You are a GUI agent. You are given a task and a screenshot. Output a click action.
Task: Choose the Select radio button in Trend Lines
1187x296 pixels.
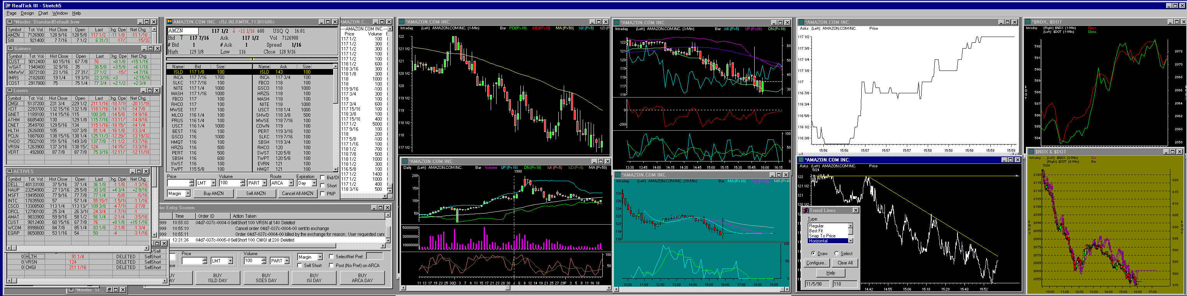coord(836,253)
